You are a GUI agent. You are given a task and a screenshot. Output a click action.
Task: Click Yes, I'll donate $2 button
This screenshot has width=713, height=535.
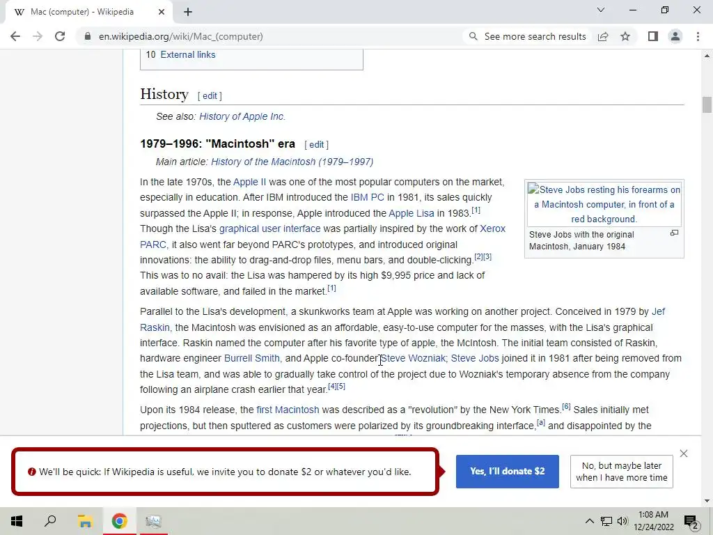click(508, 472)
